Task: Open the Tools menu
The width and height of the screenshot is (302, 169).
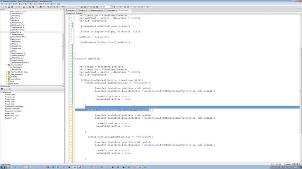Action: (x=47, y=4)
